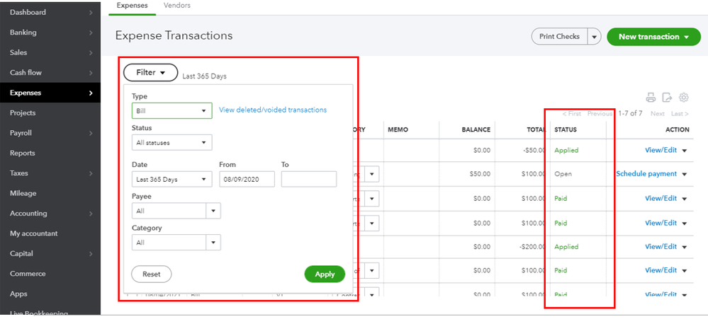This screenshot has width=708, height=319.
Task: Open action arrow next to Schedule payment
Action: click(685, 175)
